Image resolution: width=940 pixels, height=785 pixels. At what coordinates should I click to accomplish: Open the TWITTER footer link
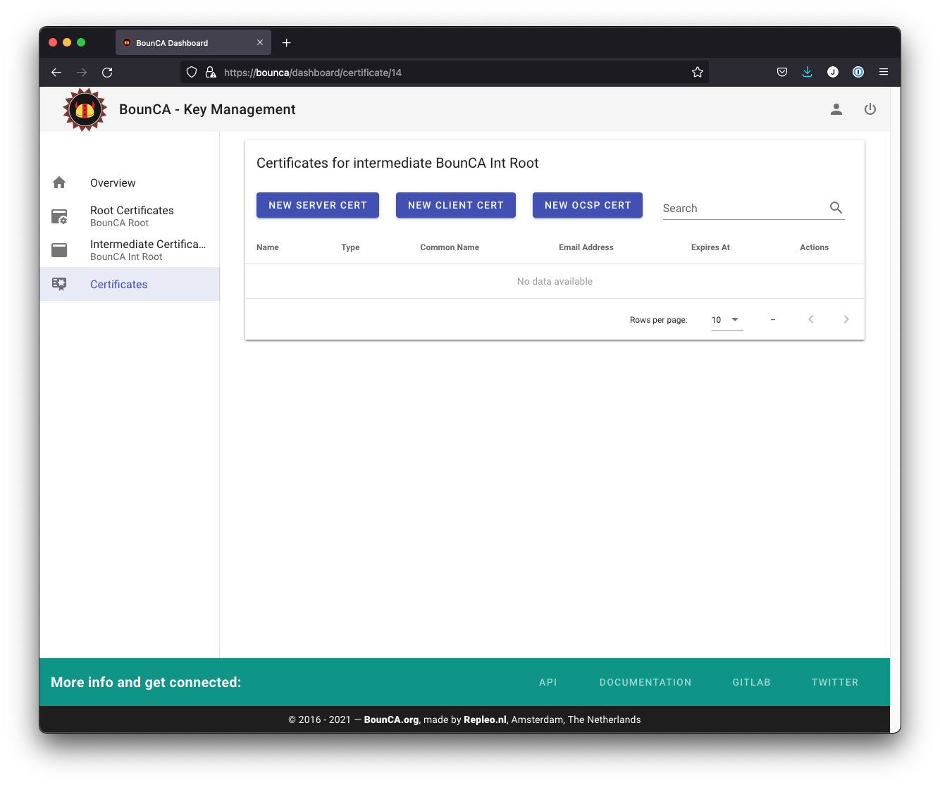click(835, 682)
